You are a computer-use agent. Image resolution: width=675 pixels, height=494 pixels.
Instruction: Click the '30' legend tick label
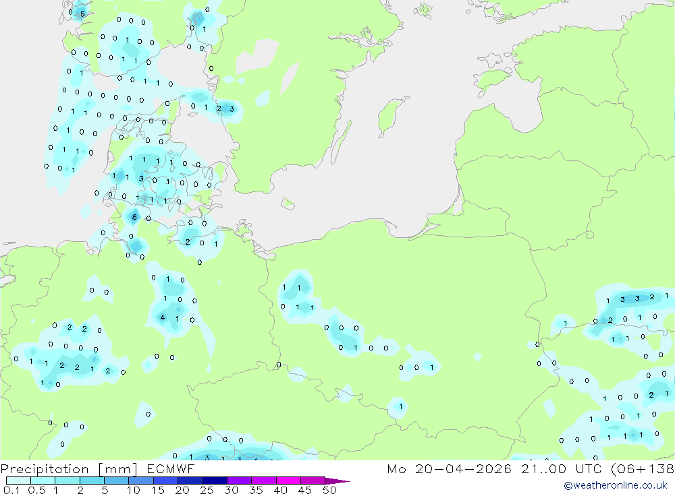(x=231, y=490)
